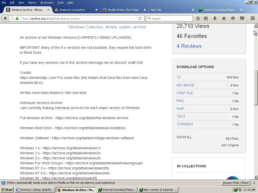
Task: Close the Insecure Connection tab
Action: (x=96, y=10)
